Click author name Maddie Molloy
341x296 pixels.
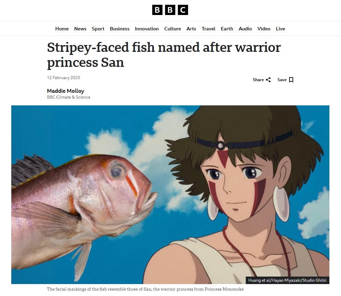click(x=66, y=91)
